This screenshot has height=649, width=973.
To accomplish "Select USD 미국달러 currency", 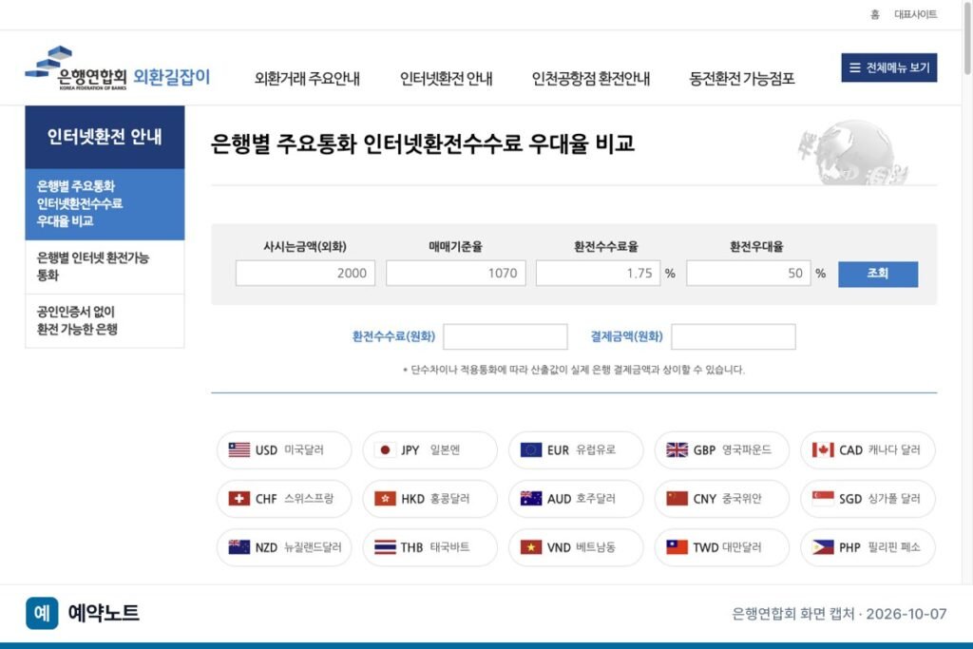I will point(284,449).
